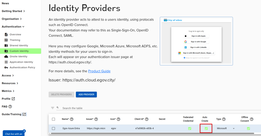Show help for the Issuer column
261x136 pixels.
pos(96,119)
